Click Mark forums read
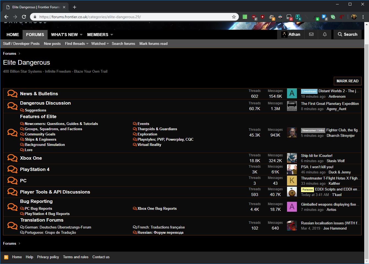Image resolution: width=369 pixels, height=264 pixels. point(154,43)
